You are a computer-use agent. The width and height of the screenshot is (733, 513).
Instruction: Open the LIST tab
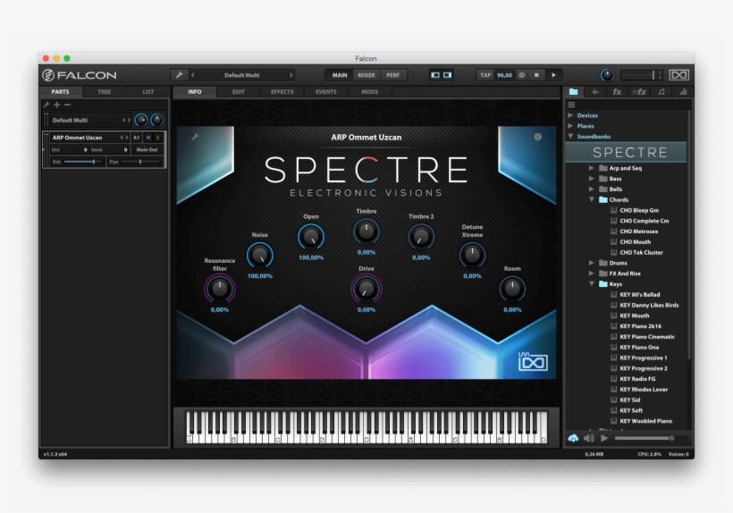tap(147, 91)
